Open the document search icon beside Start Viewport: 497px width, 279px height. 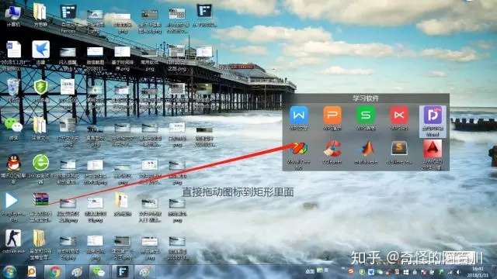[x=32, y=271]
